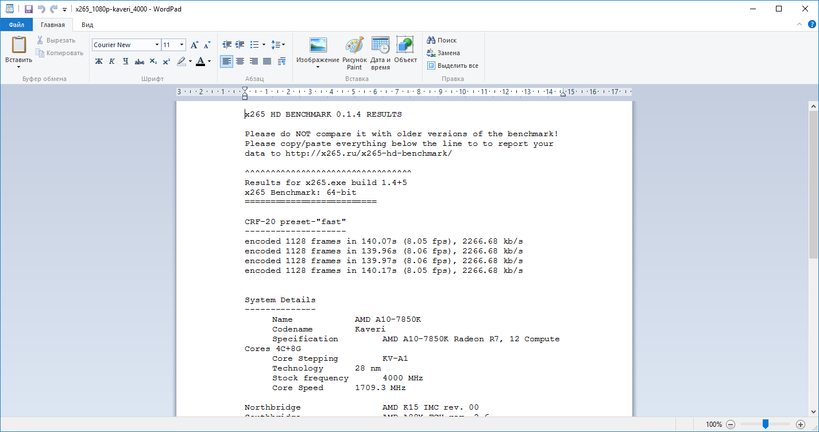Open the Файл menu
This screenshot has width=819, height=432.
pyautogui.click(x=16, y=25)
